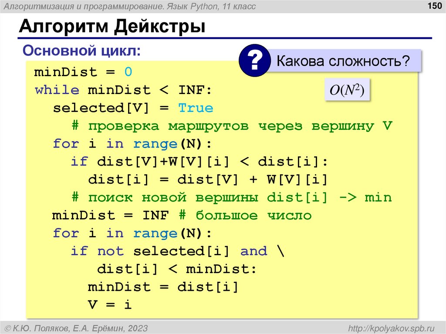The image size is (446, 334).
Task: Click the 'minDist = dist[i]' code line
Action: pos(163,287)
